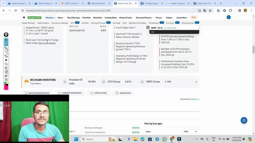The height and width of the screenshot is (143, 255).
Task: Open the Credit Rating button
Action: [x=98, y=93]
